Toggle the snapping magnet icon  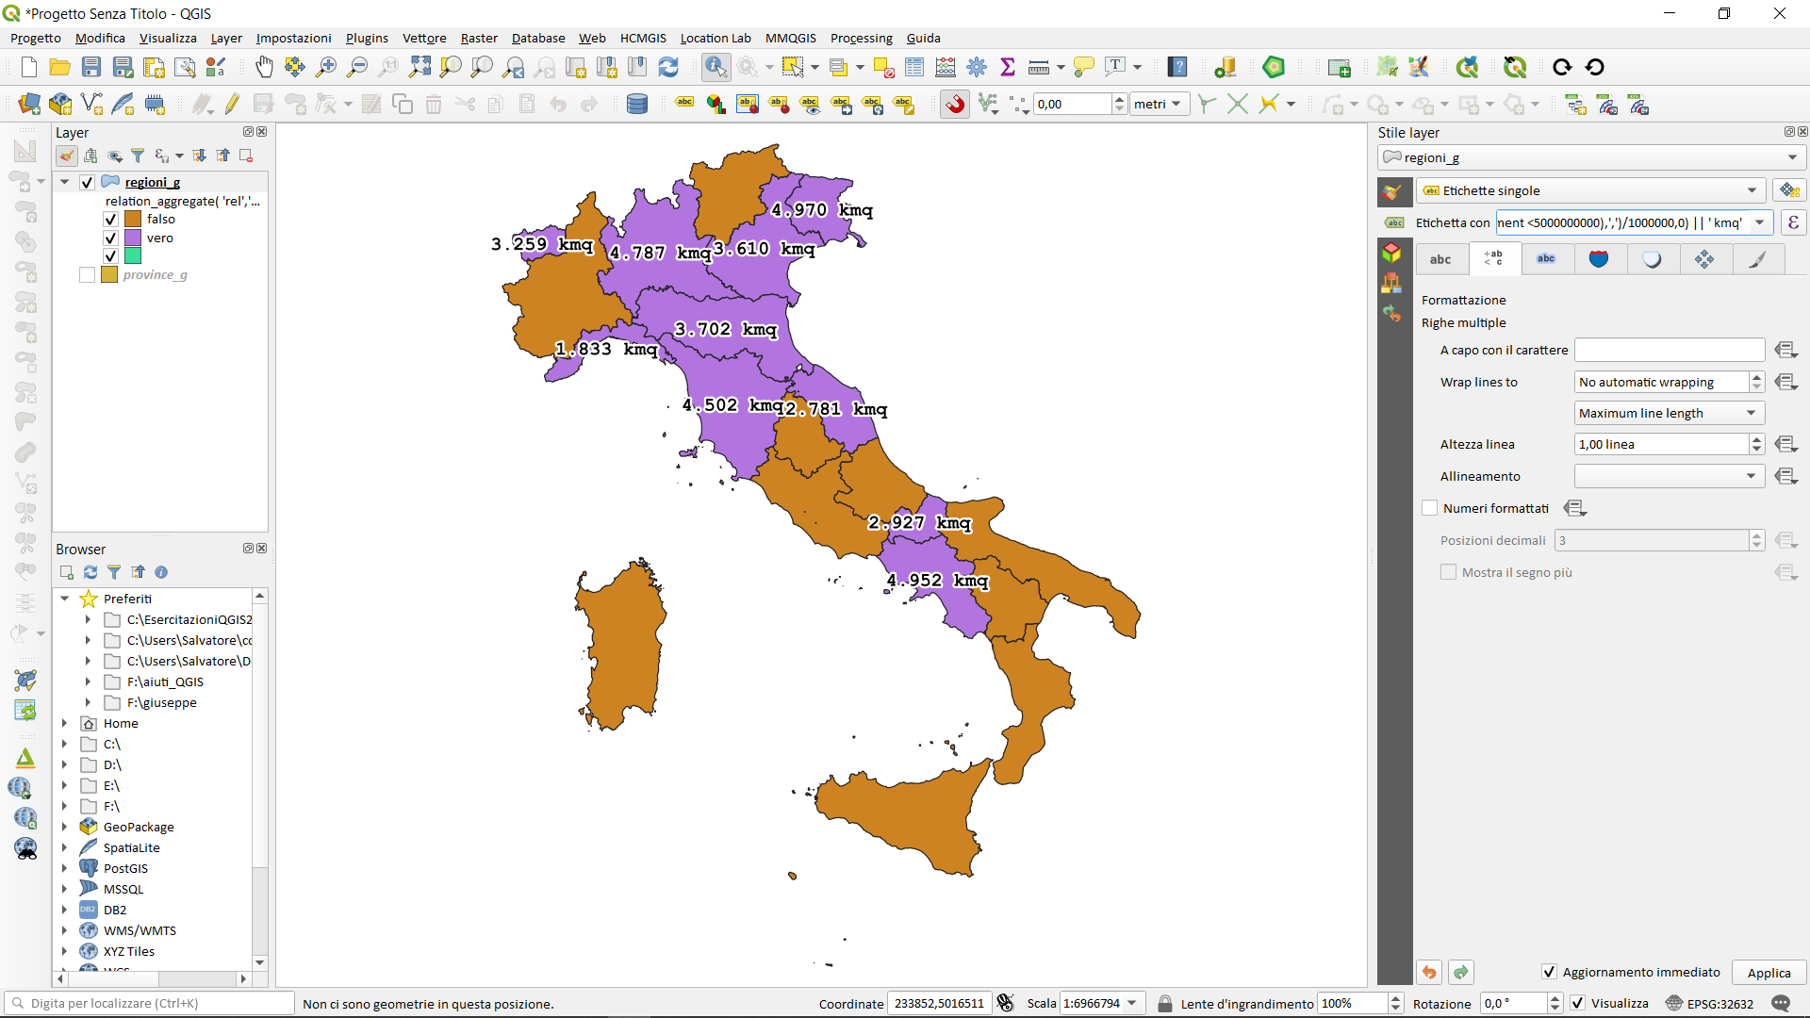(955, 105)
